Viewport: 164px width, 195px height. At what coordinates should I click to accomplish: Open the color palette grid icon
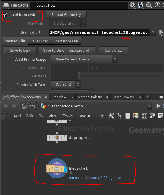(x=136, y=116)
